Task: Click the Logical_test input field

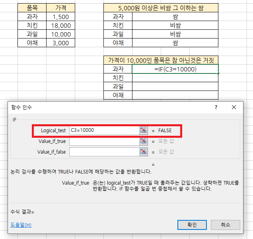Action: 104,130
